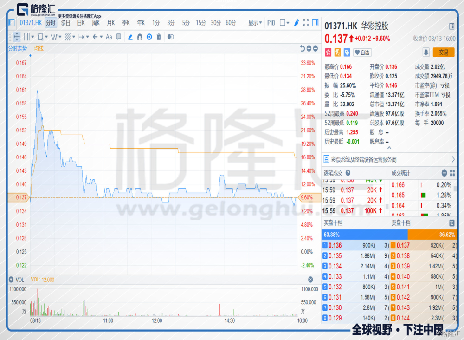Open the rectangle shape tool dropdown
This screenshot has height=340, width=464.
42,37
